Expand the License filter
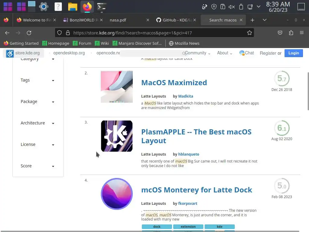309x232 pixels. click(37, 145)
